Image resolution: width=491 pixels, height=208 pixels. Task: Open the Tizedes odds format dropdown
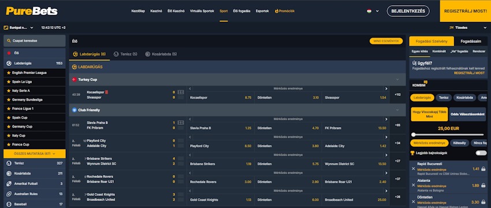[468, 28]
